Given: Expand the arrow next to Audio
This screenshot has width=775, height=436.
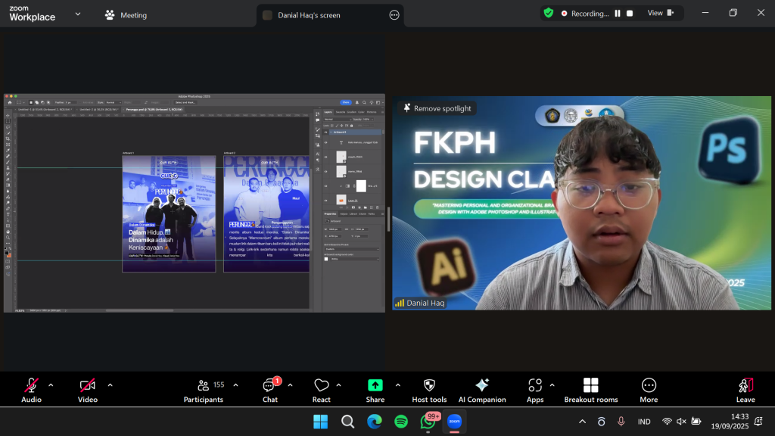Looking at the screenshot, I should point(51,385).
